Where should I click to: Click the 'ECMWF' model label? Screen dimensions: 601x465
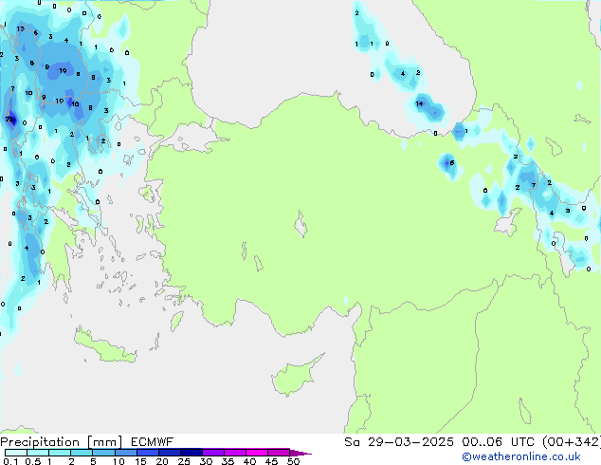tap(153, 442)
